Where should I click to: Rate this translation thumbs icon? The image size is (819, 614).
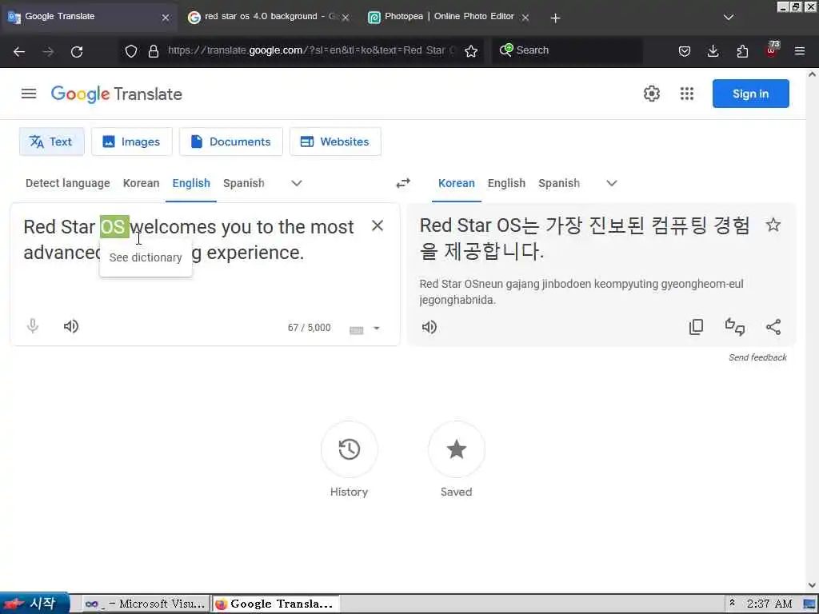coord(734,327)
